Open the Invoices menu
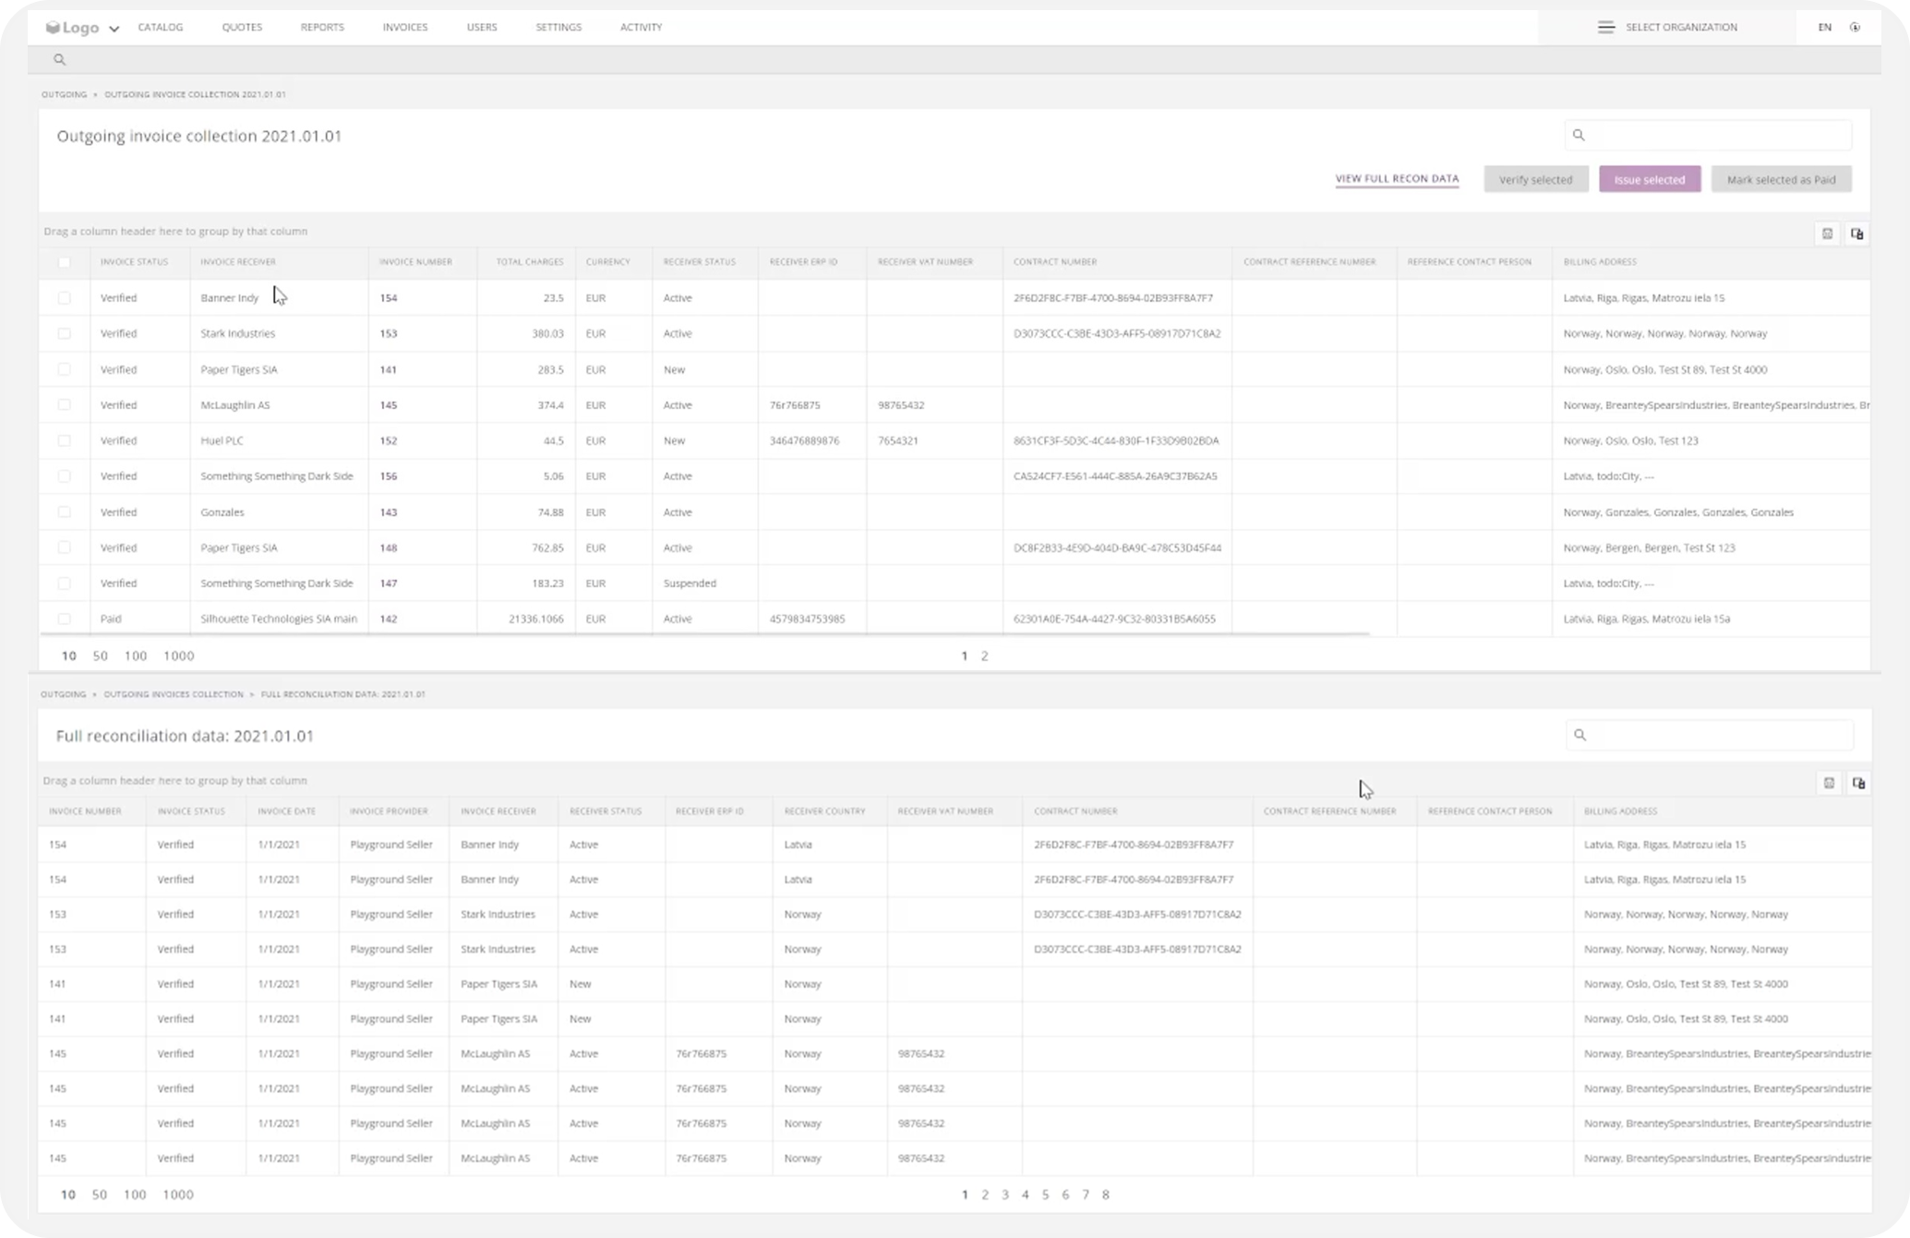 click(x=404, y=27)
